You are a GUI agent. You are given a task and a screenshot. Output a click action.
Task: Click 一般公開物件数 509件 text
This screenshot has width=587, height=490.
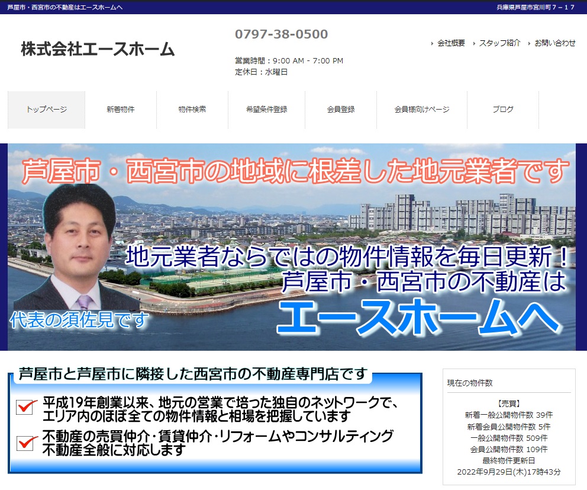[x=509, y=438]
